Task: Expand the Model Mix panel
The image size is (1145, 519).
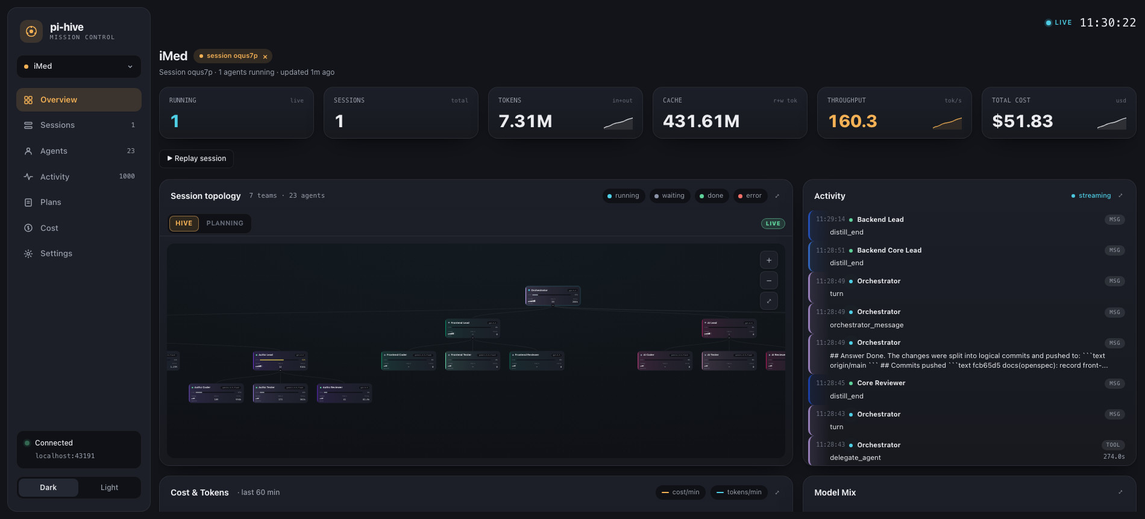Action: 1120,492
